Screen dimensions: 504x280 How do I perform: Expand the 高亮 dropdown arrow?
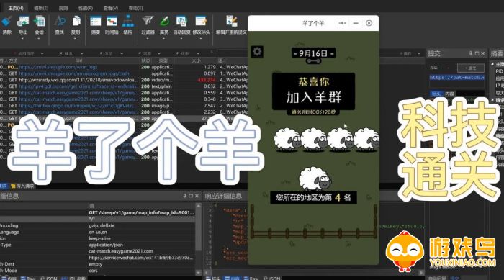[164, 39]
